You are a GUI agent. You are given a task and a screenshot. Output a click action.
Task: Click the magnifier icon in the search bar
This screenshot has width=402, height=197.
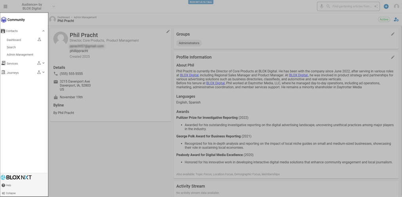pyautogui.click(x=328, y=6)
